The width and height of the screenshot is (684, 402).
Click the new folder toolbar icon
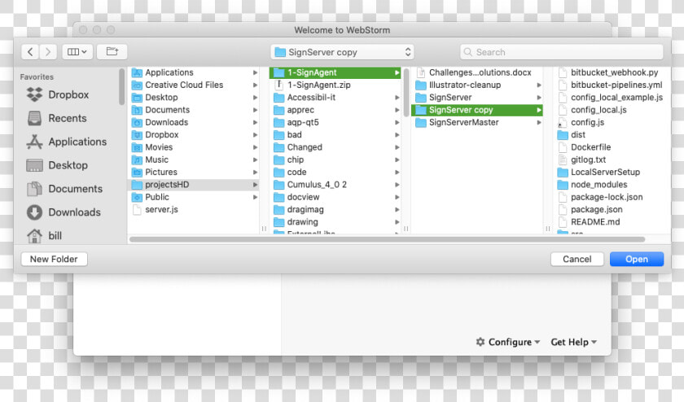click(x=112, y=52)
